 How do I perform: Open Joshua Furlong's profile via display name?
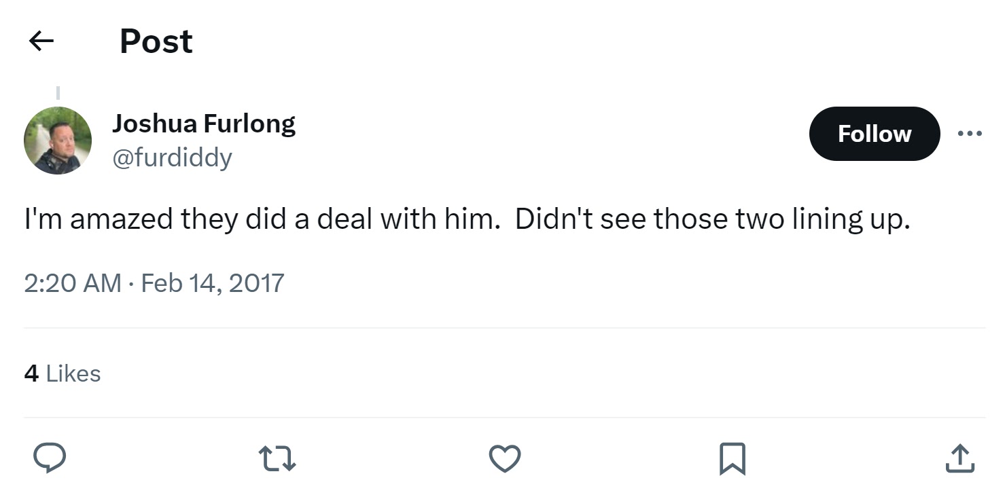[x=204, y=123]
